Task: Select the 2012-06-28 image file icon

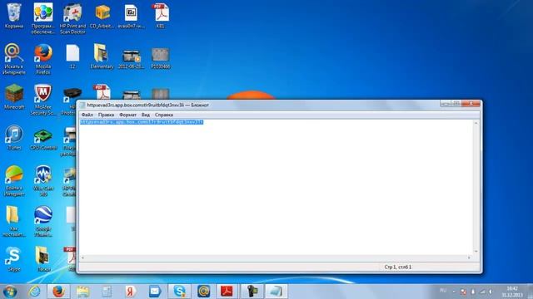Action: click(132, 59)
